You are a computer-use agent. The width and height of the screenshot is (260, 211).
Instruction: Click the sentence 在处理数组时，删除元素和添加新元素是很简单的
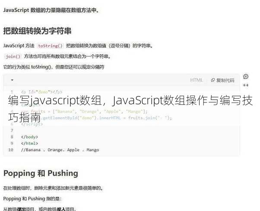click(x=53, y=188)
